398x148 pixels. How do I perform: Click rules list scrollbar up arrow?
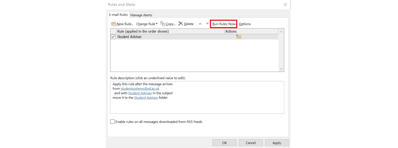[x=281, y=32]
